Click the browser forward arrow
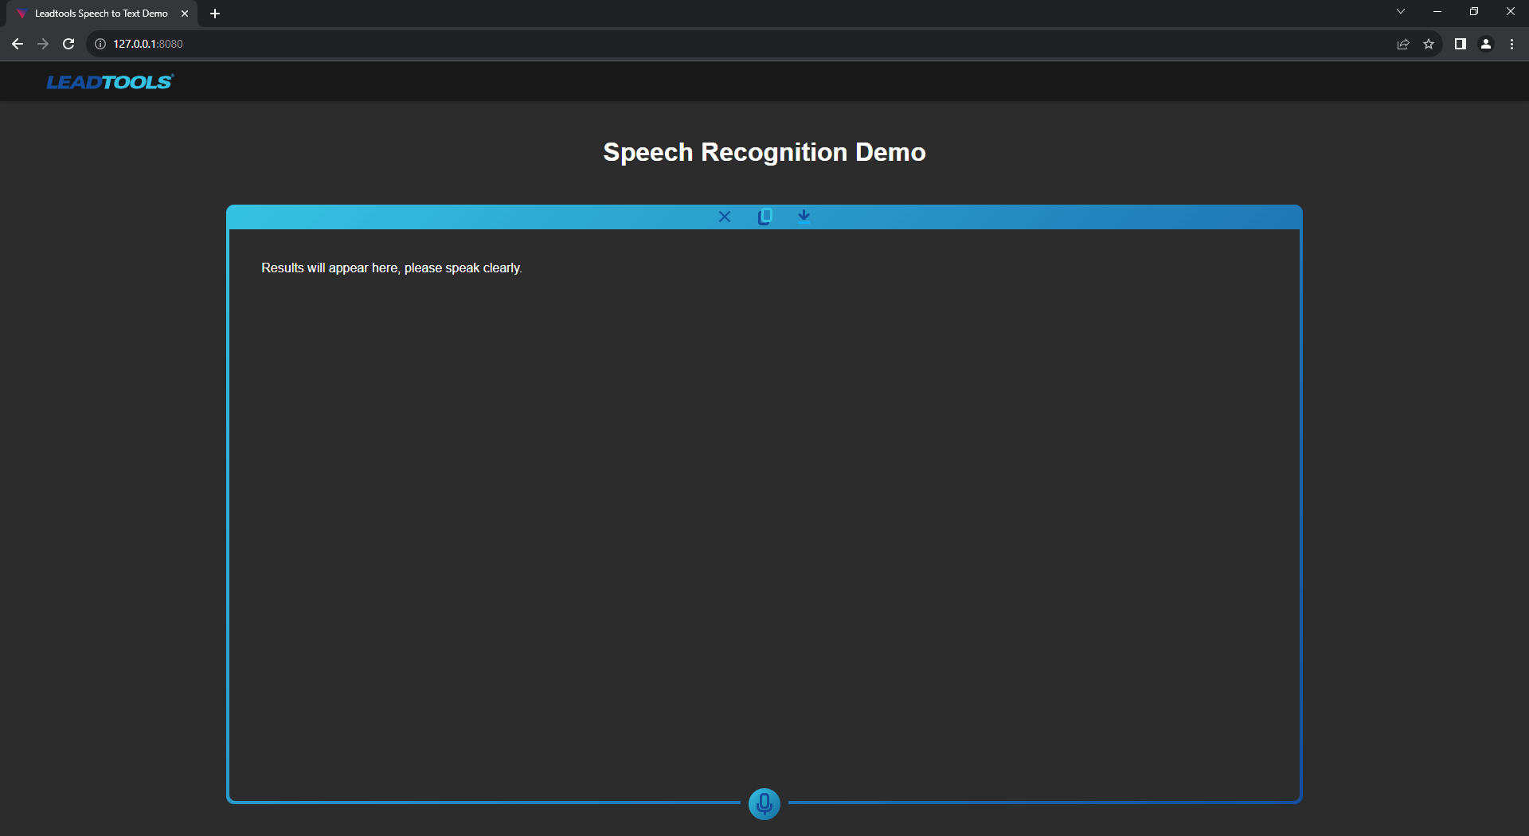The height and width of the screenshot is (836, 1529). click(x=43, y=44)
